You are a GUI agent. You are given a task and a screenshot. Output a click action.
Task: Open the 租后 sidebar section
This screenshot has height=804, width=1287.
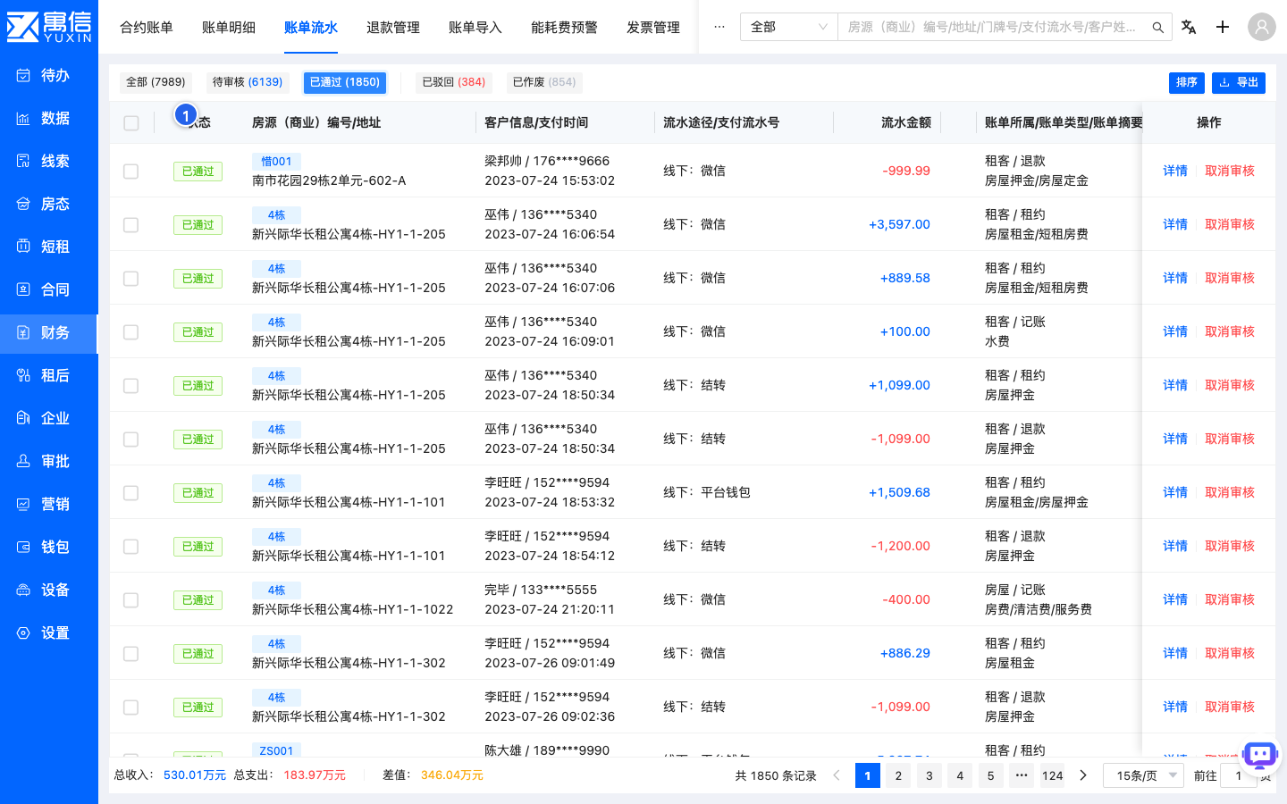point(49,376)
